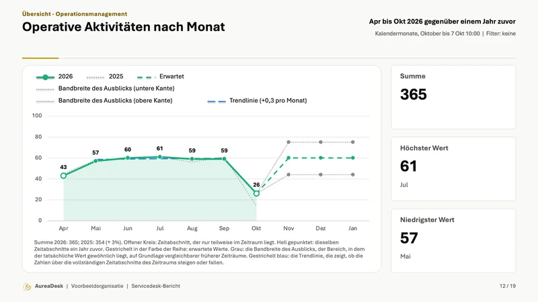538x302 pixels.
Task: Click the 'Übersicht - Operationsmanagement' breadcrumb
Action: pyautogui.click(x=75, y=14)
